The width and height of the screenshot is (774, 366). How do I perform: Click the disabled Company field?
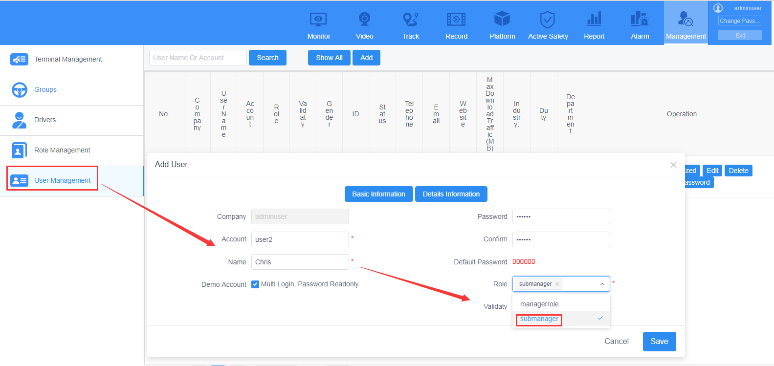tap(300, 216)
